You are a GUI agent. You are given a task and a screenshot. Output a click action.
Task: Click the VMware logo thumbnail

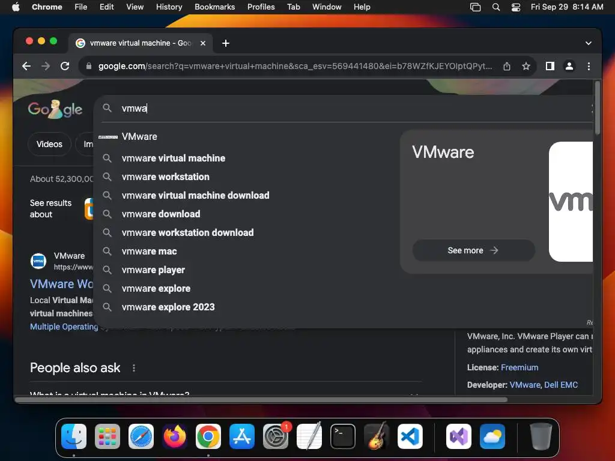tap(571, 202)
